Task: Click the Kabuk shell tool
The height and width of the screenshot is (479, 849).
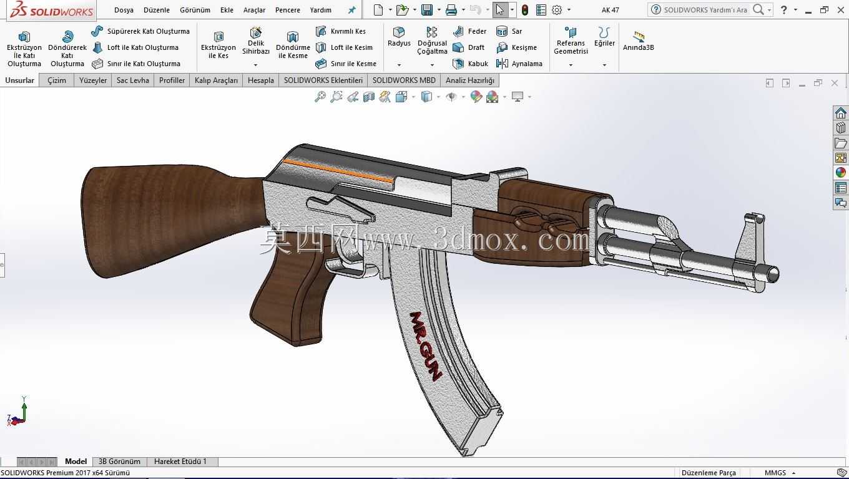Action: 471,64
